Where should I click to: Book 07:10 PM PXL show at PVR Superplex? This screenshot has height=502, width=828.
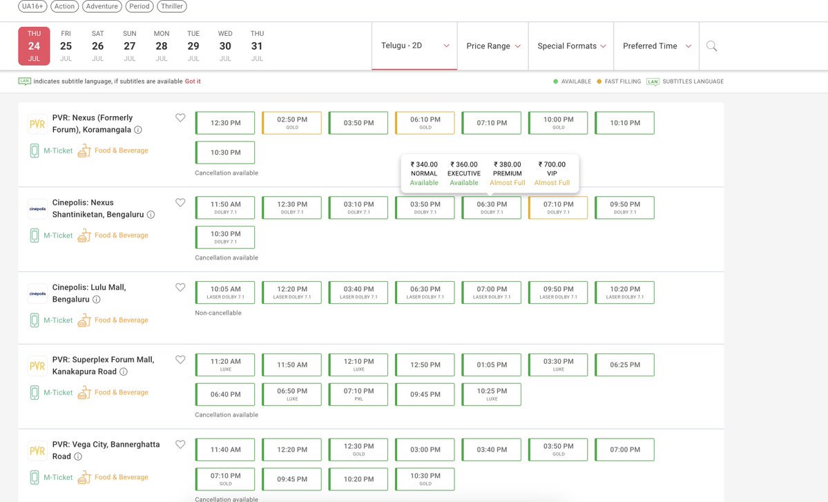tap(358, 394)
